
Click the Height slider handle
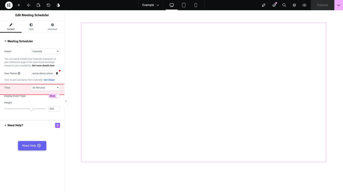(x=31, y=109)
